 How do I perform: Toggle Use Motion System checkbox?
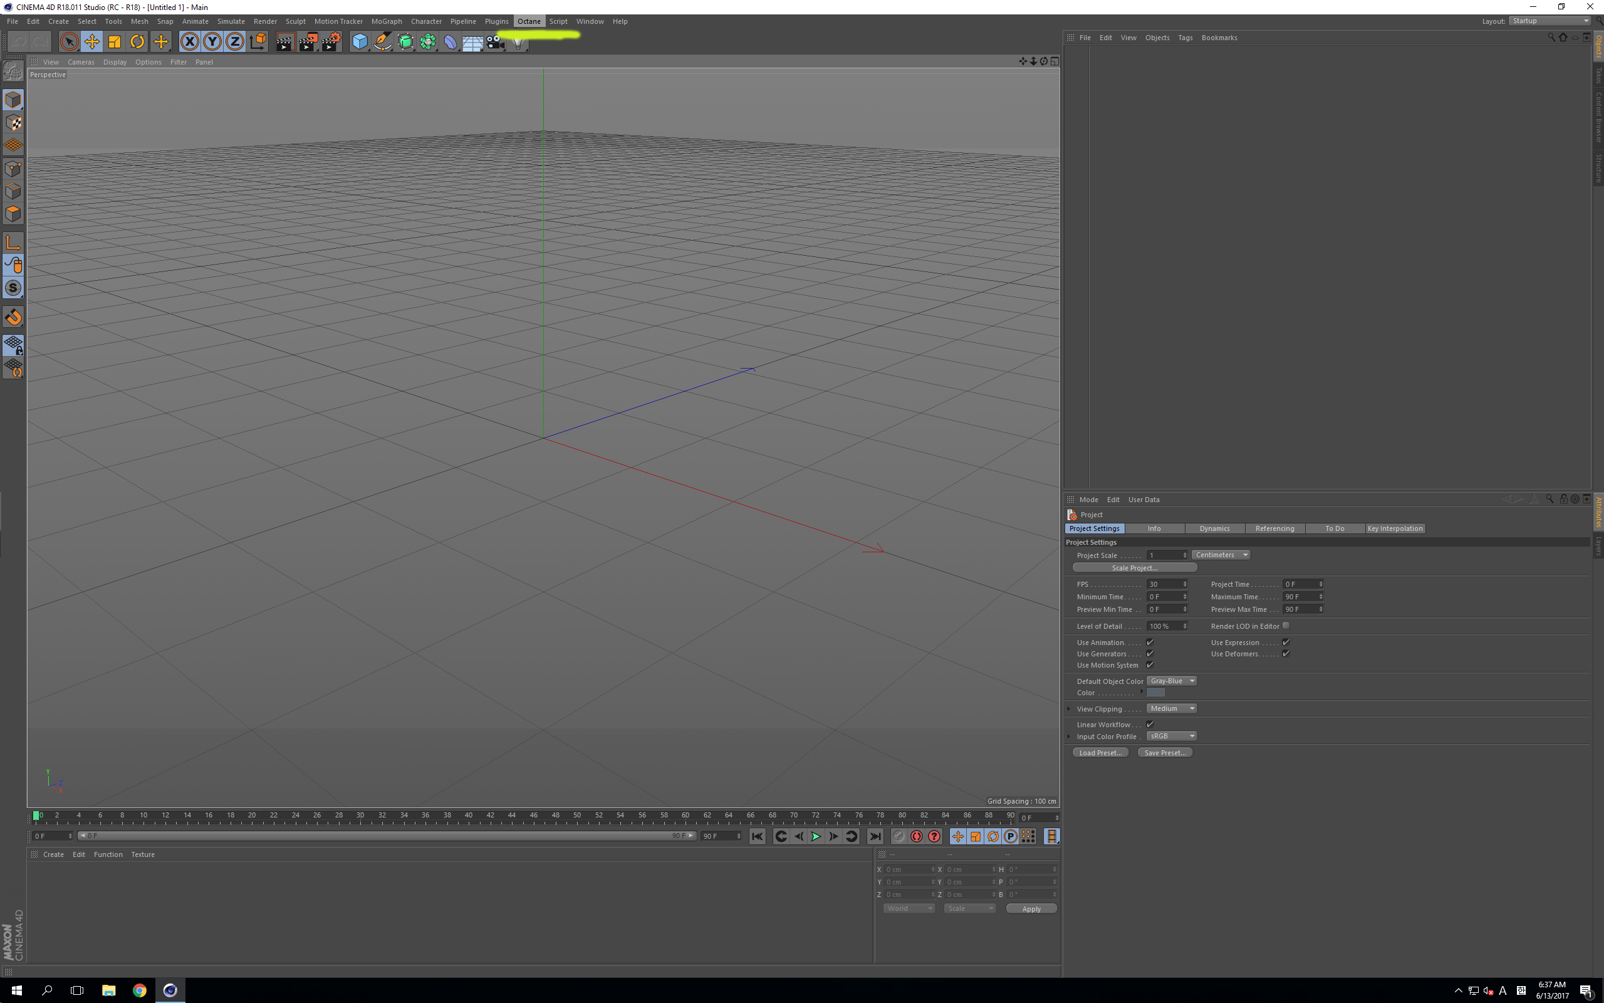point(1150,664)
